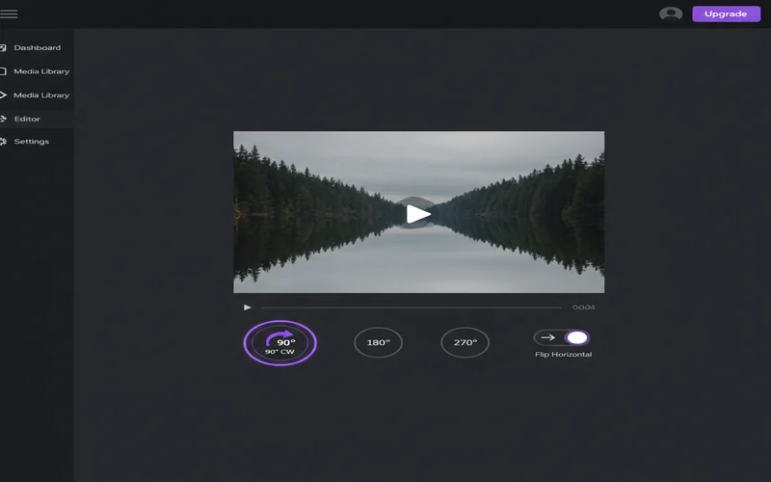Click the Editor sidebar icon
Screen dimensions: 771x482
point(3,119)
